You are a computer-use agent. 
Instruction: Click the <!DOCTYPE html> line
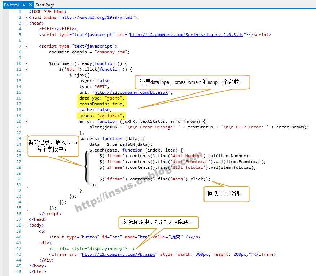click(x=48, y=12)
